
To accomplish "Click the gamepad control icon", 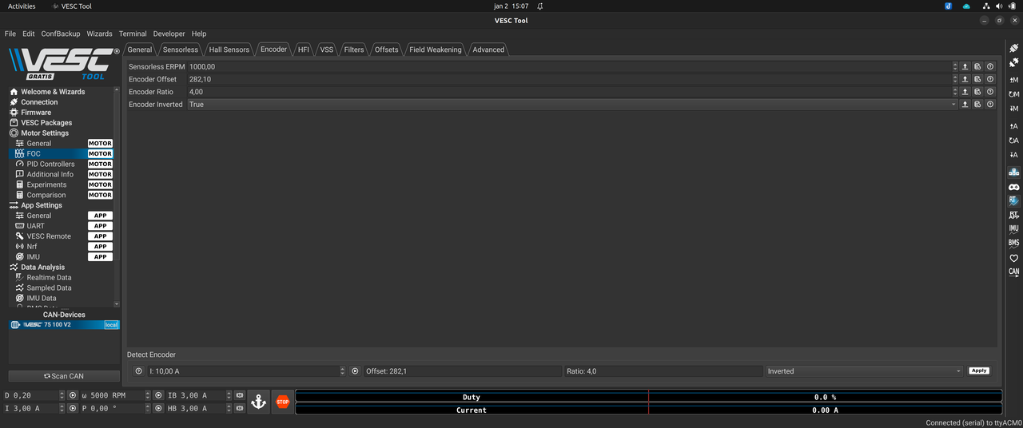I will [1013, 187].
